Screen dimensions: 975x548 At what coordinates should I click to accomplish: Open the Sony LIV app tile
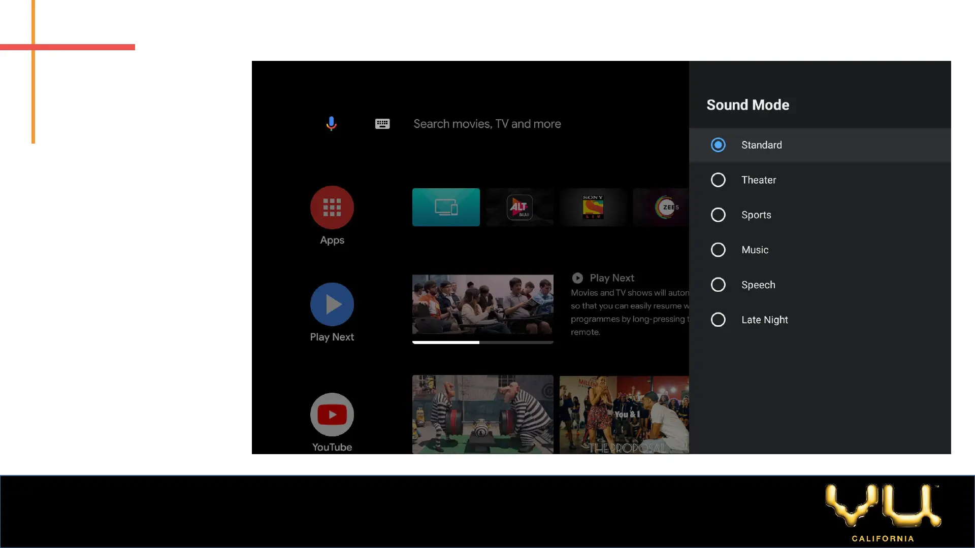[593, 207]
